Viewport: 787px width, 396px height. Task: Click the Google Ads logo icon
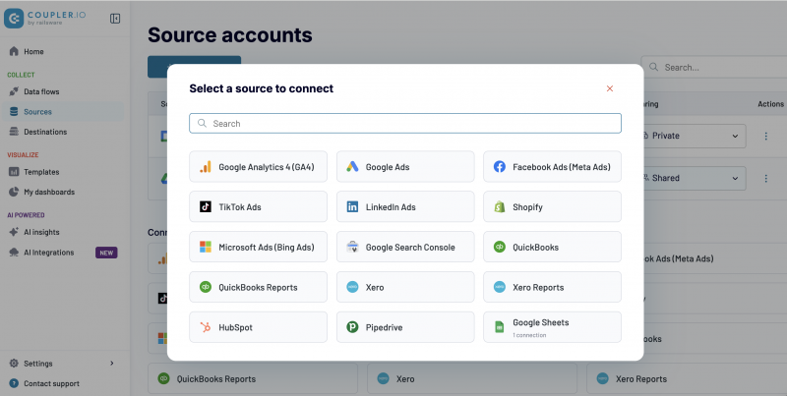[x=352, y=167]
